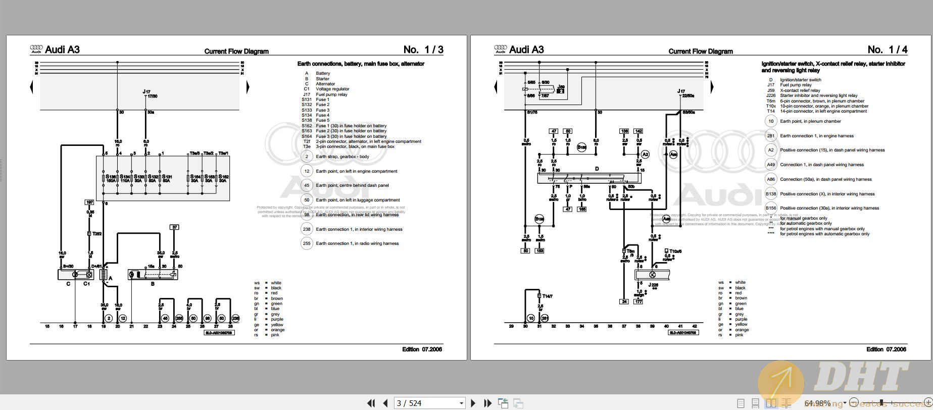Click the left arrow on diagram No. 1/3

pyautogui.click(x=32, y=87)
